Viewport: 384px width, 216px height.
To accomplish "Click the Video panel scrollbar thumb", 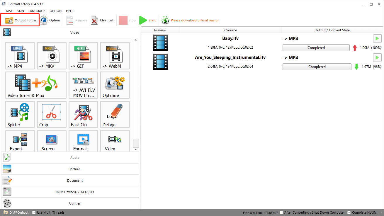I will point(135,143).
